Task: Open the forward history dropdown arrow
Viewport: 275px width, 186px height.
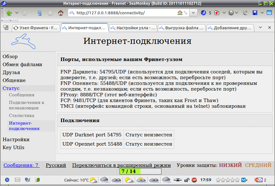Action: tap(32, 13)
